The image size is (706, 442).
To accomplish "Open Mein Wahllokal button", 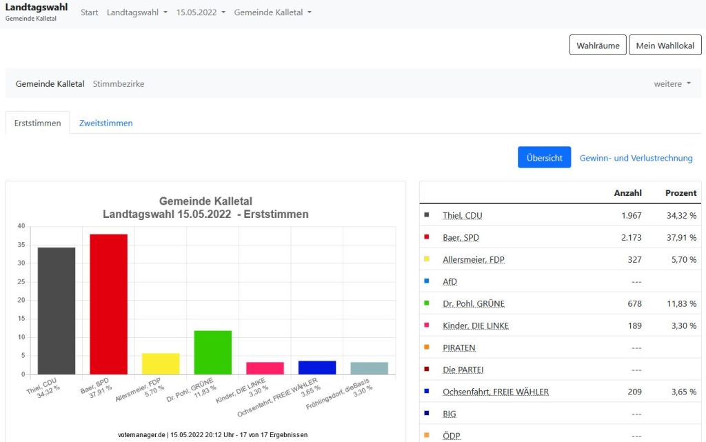I will pos(665,46).
